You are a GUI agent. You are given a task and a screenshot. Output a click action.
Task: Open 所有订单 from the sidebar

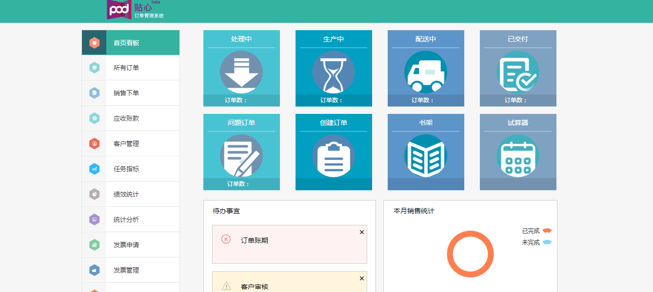(x=126, y=68)
